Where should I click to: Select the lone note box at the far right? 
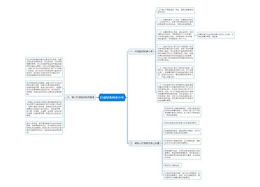point(216,35)
